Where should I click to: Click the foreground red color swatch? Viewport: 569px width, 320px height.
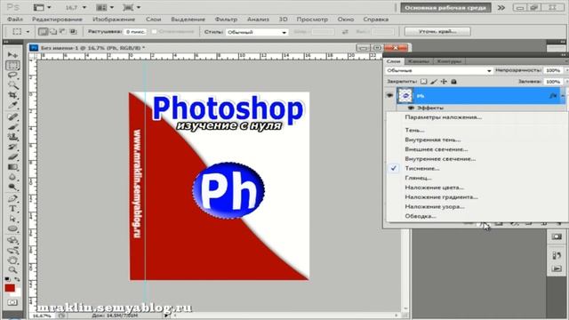tap(10, 288)
